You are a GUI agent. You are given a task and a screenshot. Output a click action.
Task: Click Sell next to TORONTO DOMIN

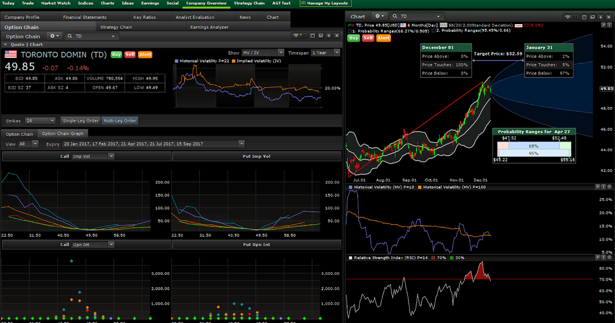tap(130, 54)
